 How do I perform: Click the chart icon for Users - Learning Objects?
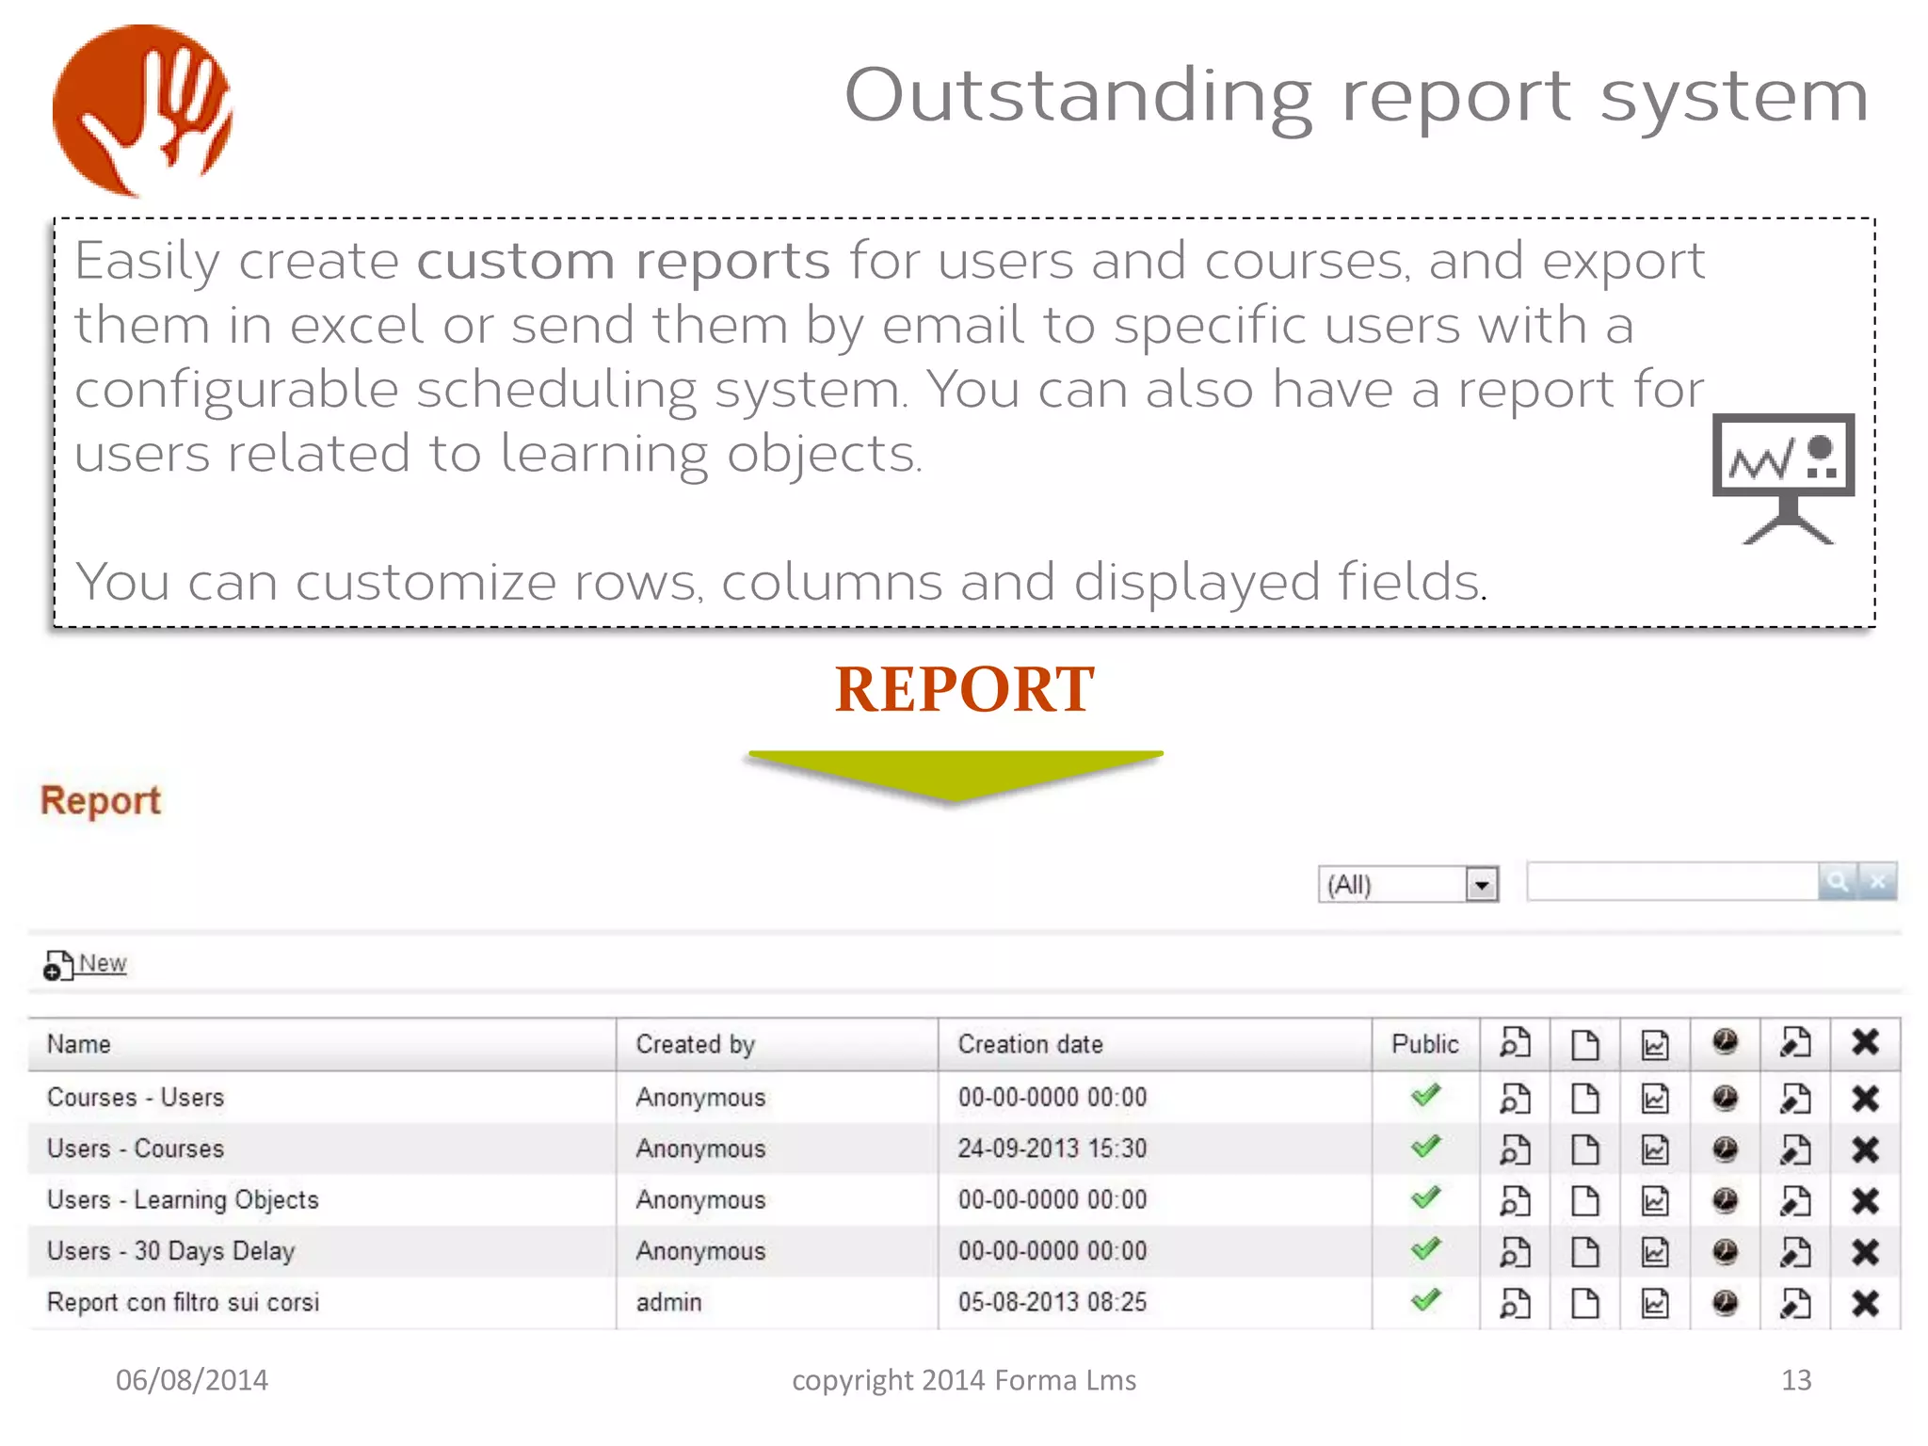coord(1655,1200)
